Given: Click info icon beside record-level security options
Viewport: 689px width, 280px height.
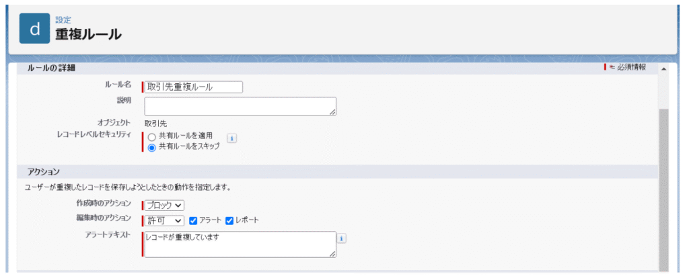Looking at the screenshot, I should [x=231, y=138].
